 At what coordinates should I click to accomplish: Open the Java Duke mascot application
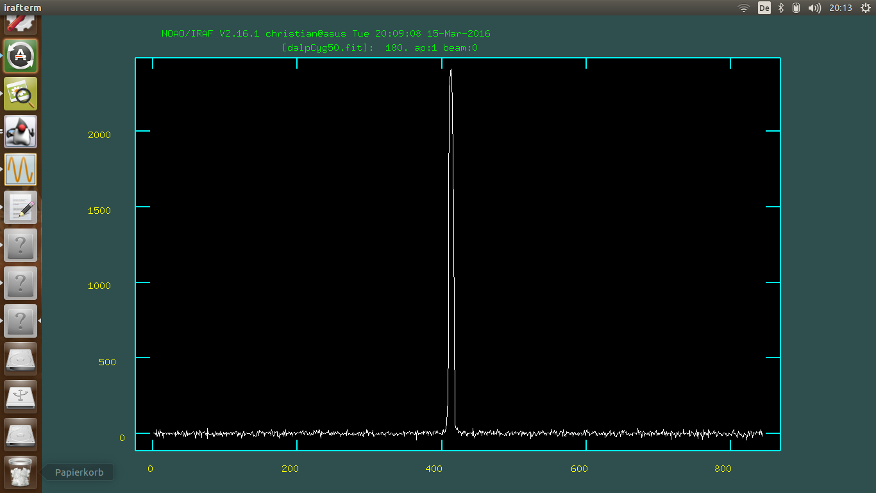pos(21,132)
